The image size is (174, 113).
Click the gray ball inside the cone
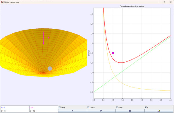[x=50, y=69]
